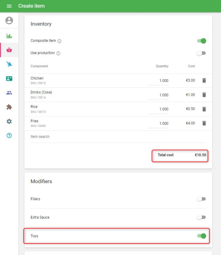Turn on the Fillers modifier
The image size is (221, 255).
(x=201, y=199)
